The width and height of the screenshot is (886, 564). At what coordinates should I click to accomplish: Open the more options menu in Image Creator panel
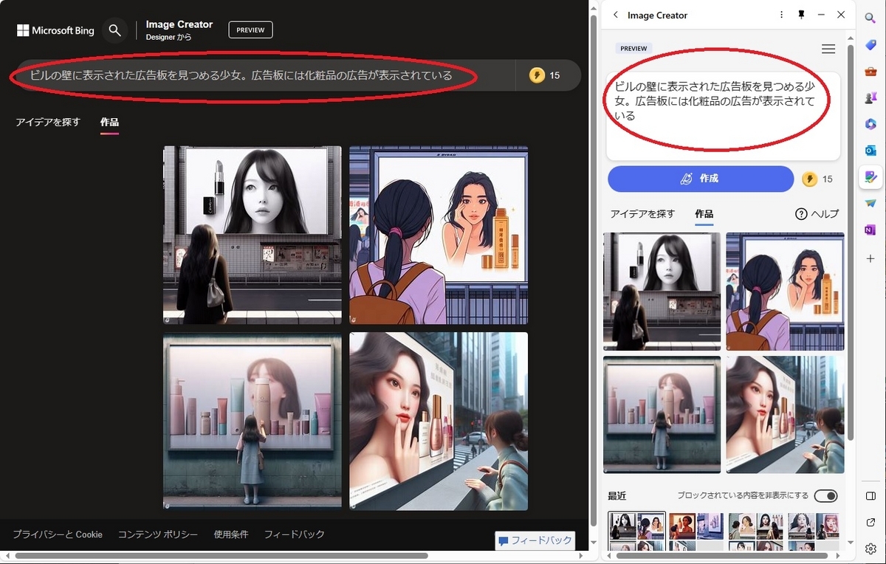coord(781,15)
